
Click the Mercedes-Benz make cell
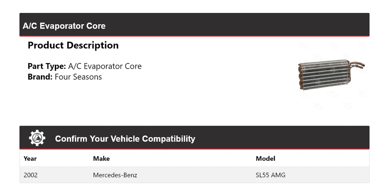coord(115,175)
